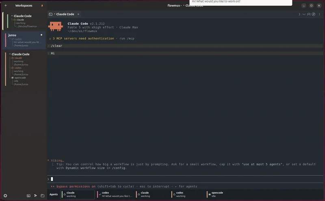Viewport: 325px width, 201px height.
Task: Focus the terminal prompt input field
Action: pyautogui.click(x=185, y=179)
